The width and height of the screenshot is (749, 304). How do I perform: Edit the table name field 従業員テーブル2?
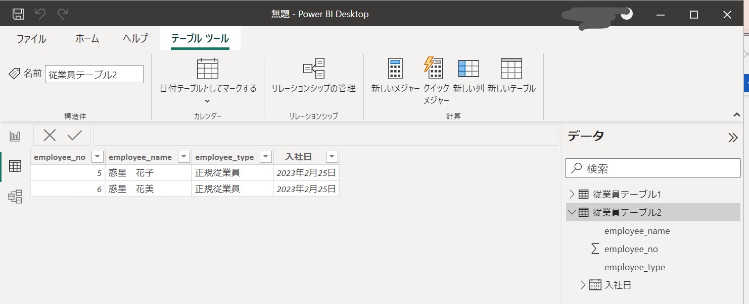tap(94, 74)
